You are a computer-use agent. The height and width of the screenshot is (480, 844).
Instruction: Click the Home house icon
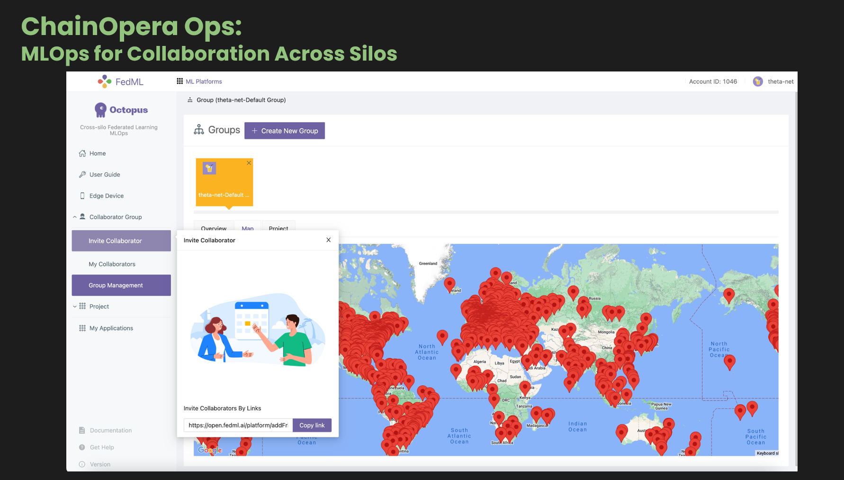(x=82, y=153)
